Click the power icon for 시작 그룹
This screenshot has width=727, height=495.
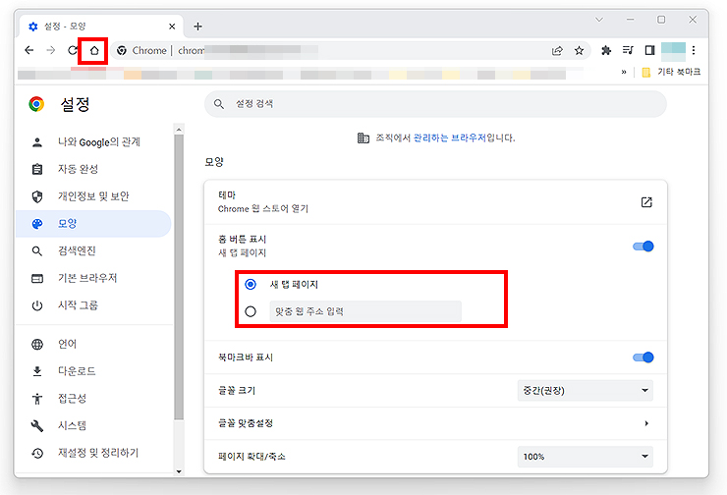coord(37,305)
